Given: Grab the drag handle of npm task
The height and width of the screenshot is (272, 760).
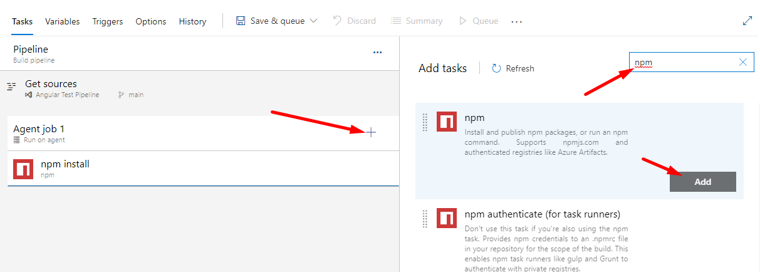Looking at the screenshot, I should click(425, 122).
